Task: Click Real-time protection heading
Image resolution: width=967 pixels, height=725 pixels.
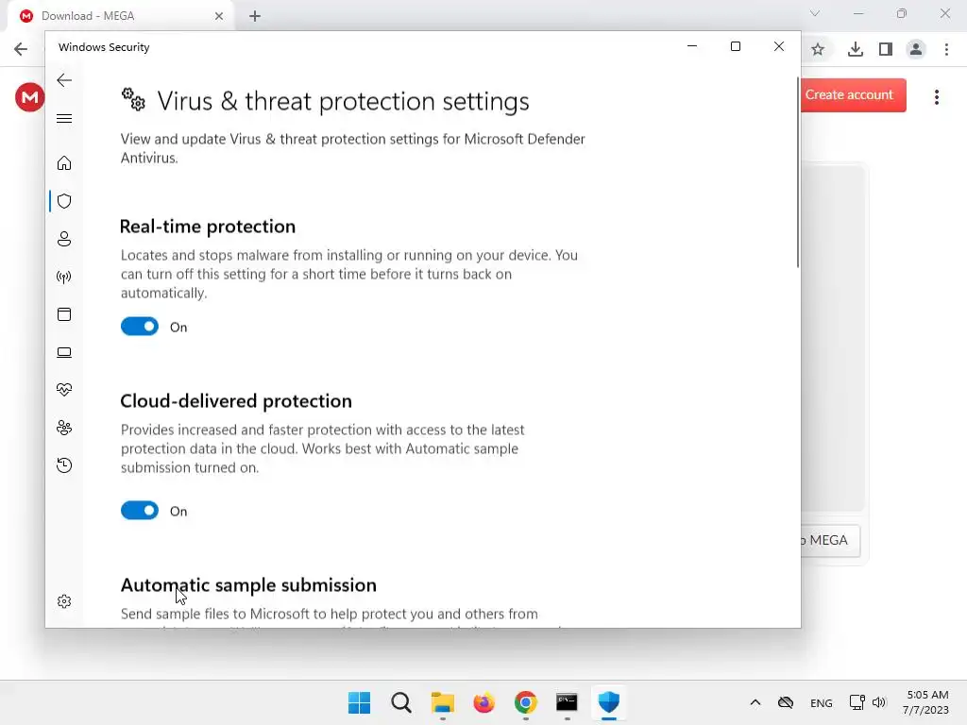Action: pos(208,227)
